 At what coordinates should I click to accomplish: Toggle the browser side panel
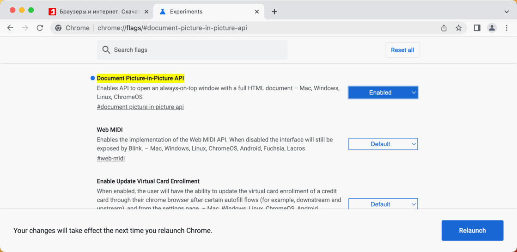coord(477,28)
